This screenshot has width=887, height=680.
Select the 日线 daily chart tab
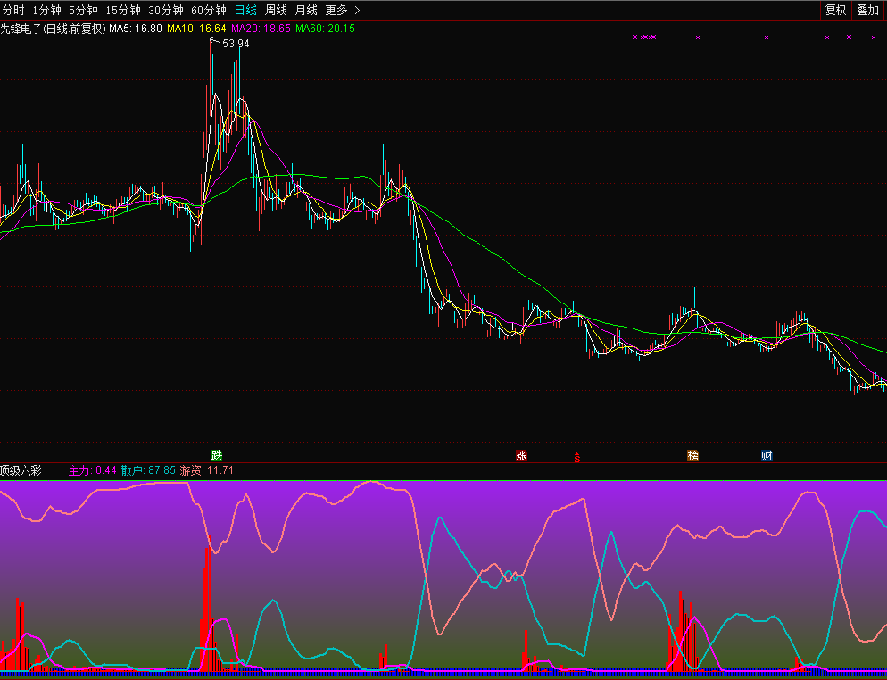[x=245, y=10]
